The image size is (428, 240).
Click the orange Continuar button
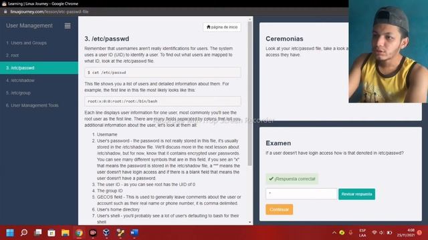coord(280,209)
